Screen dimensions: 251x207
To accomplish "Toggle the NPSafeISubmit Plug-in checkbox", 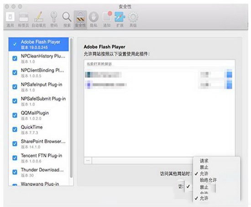I will [15, 101].
